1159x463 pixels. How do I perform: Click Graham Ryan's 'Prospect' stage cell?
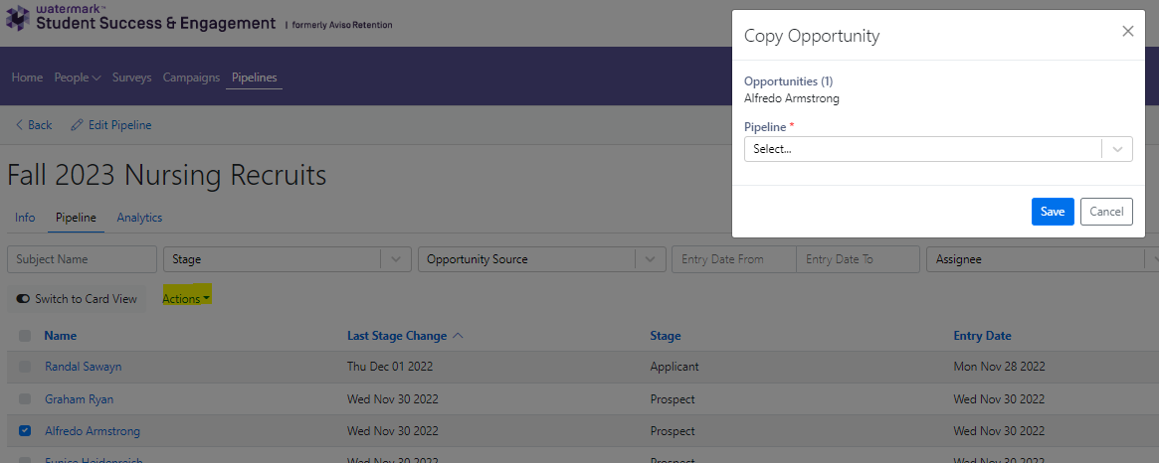[x=673, y=398]
